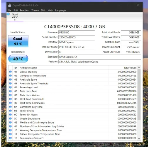
Task: Click the Attribute Name column header
Action: [x=64, y=68]
